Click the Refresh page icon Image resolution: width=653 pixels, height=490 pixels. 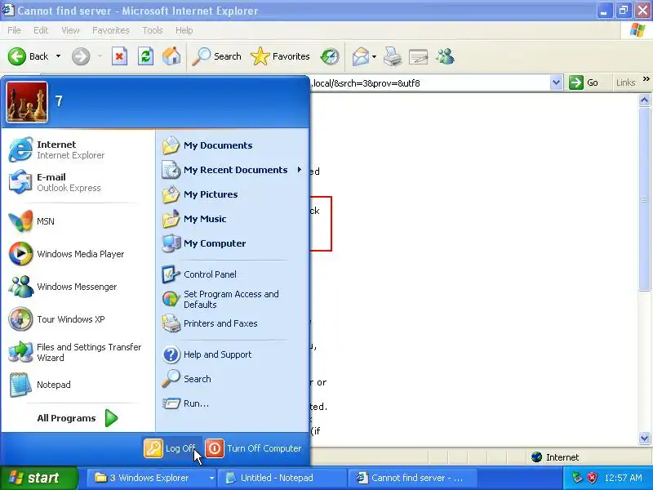pos(146,56)
